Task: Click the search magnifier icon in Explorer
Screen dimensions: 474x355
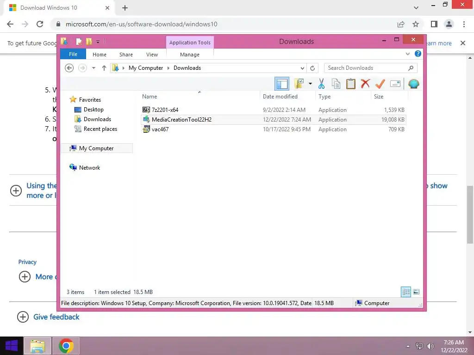Action: (x=411, y=68)
